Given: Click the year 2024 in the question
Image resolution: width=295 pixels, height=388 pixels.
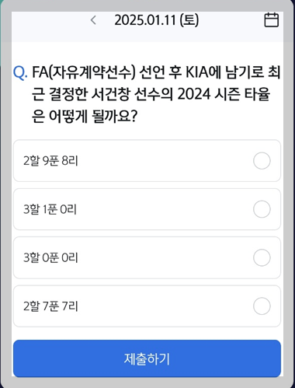Looking at the screenshot, I should coord(194,94).
